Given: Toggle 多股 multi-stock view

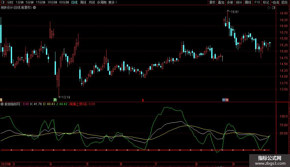Looking at the screenshot, I should pyautogui.click(x=230, y=3).
